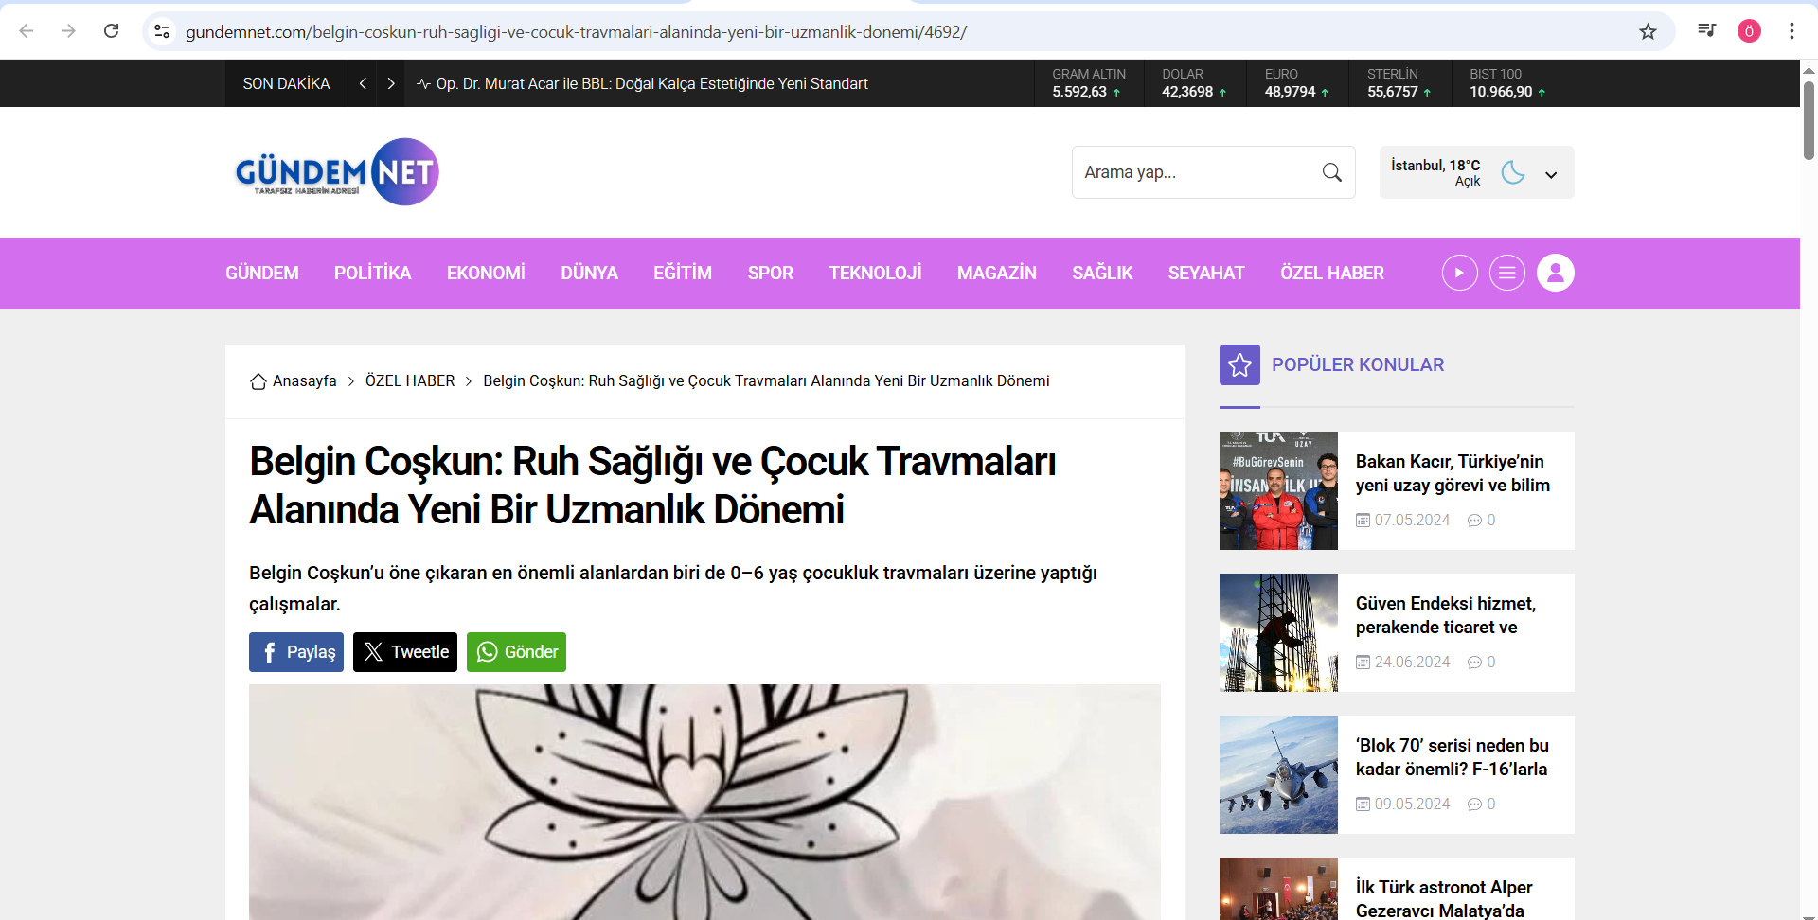The width and height of the screenshot is (1818, 920).
Task: Click the thumbnail for Alper Gezeravcı Malatya story
Action: coord(1278,889)
